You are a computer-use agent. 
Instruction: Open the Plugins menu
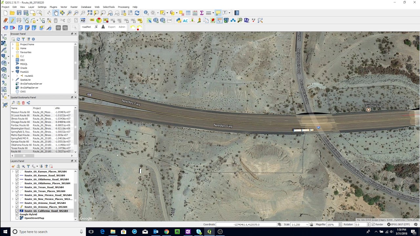[x=53, y=7]
